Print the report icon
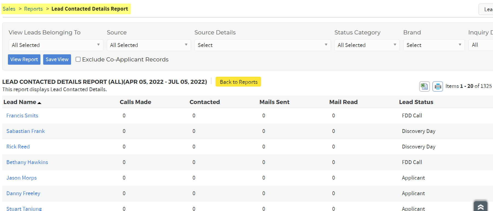Image resolution: width=493 pixels, height=211 pixels. 438,87
